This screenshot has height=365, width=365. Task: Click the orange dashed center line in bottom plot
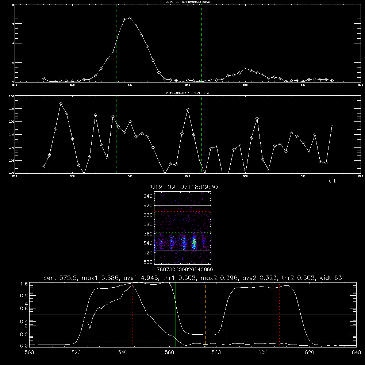pos(205,314)
